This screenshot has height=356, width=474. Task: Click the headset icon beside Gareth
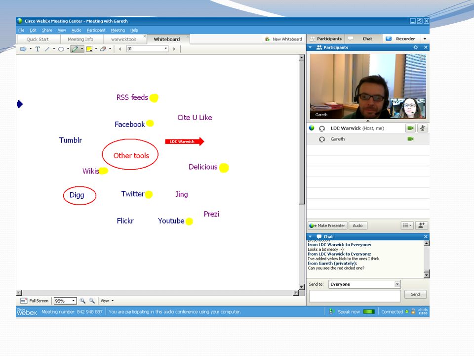pyautogui.click(x=322, y=139)
